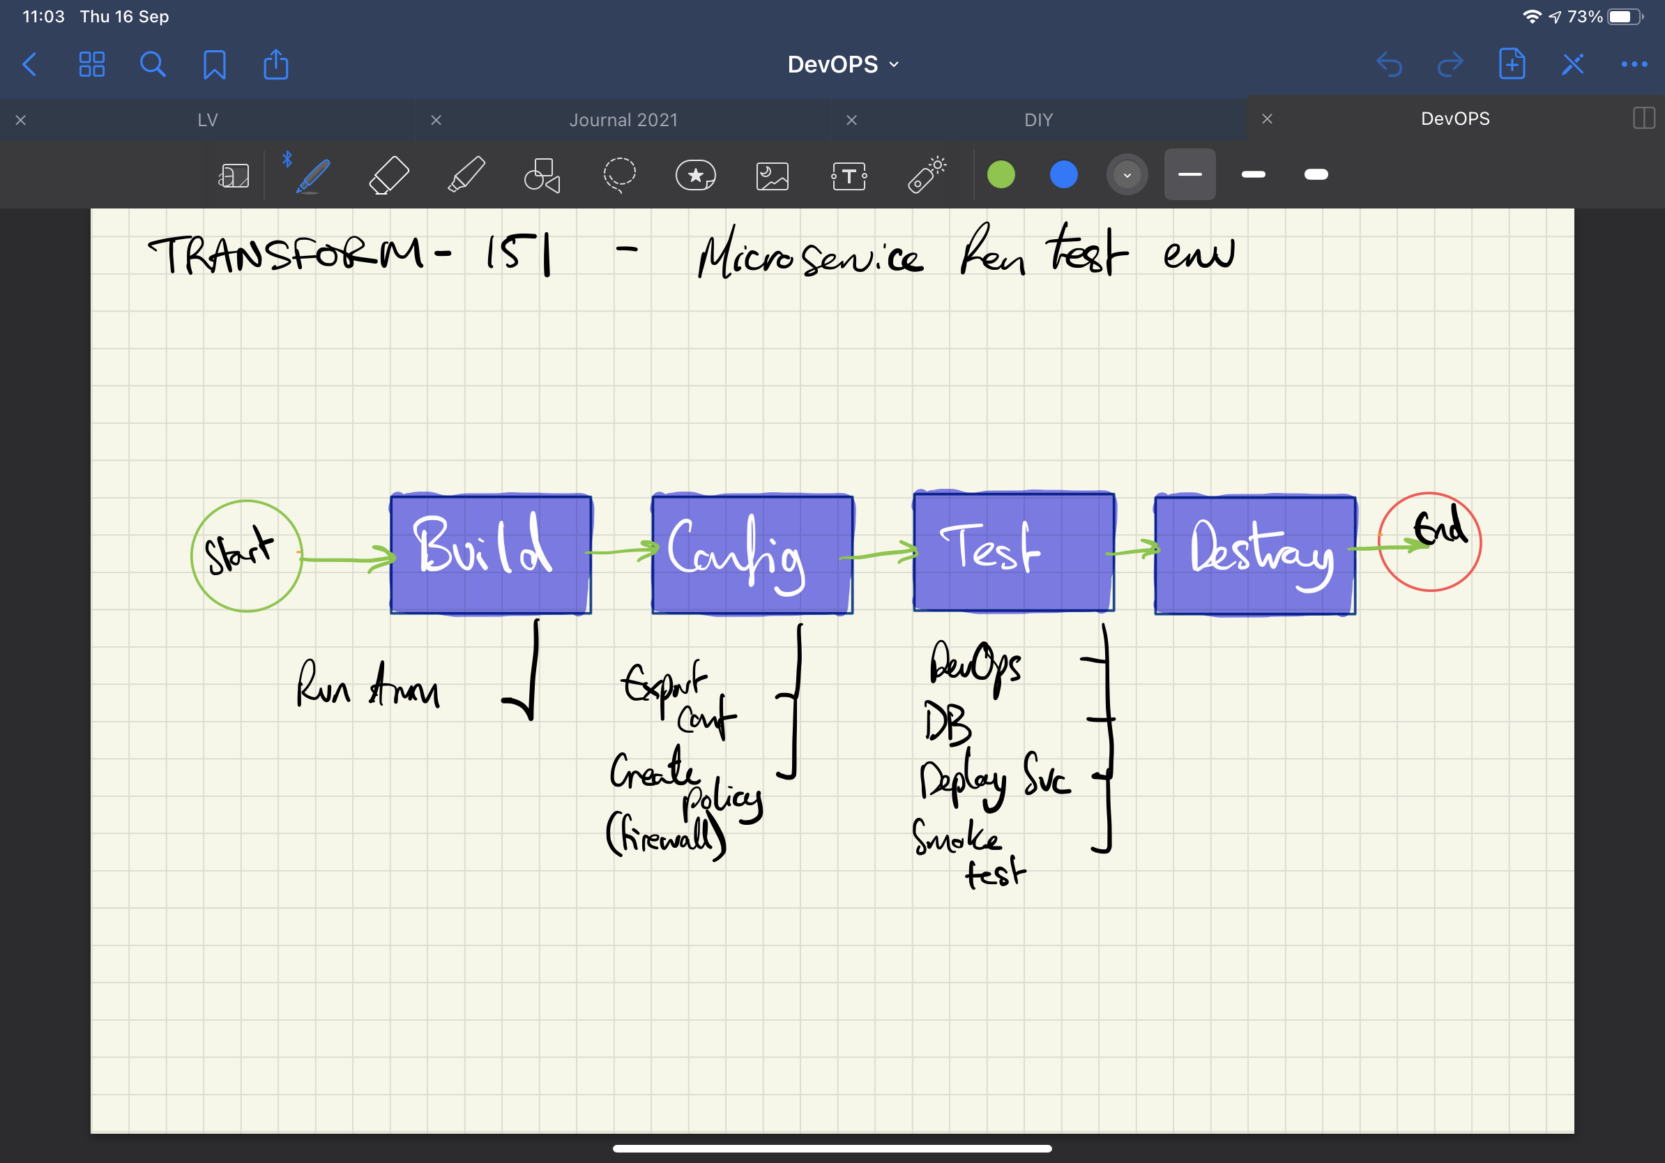The height and width of the screenshot is (1163, 1665).
Task: Go back with the left chevron arrow
Action: pos(31,65)
